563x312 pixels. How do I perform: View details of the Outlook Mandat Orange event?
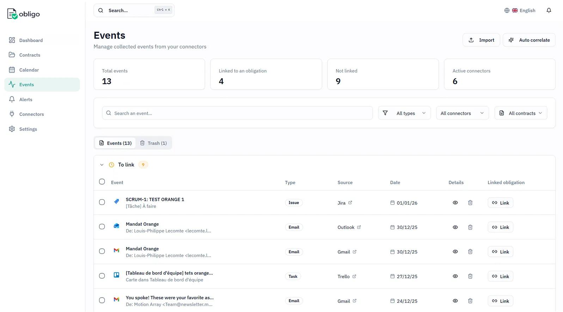[x=455, y=227]
